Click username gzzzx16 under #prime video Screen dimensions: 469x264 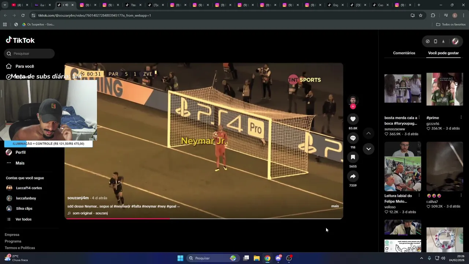(x=433, y=124)
